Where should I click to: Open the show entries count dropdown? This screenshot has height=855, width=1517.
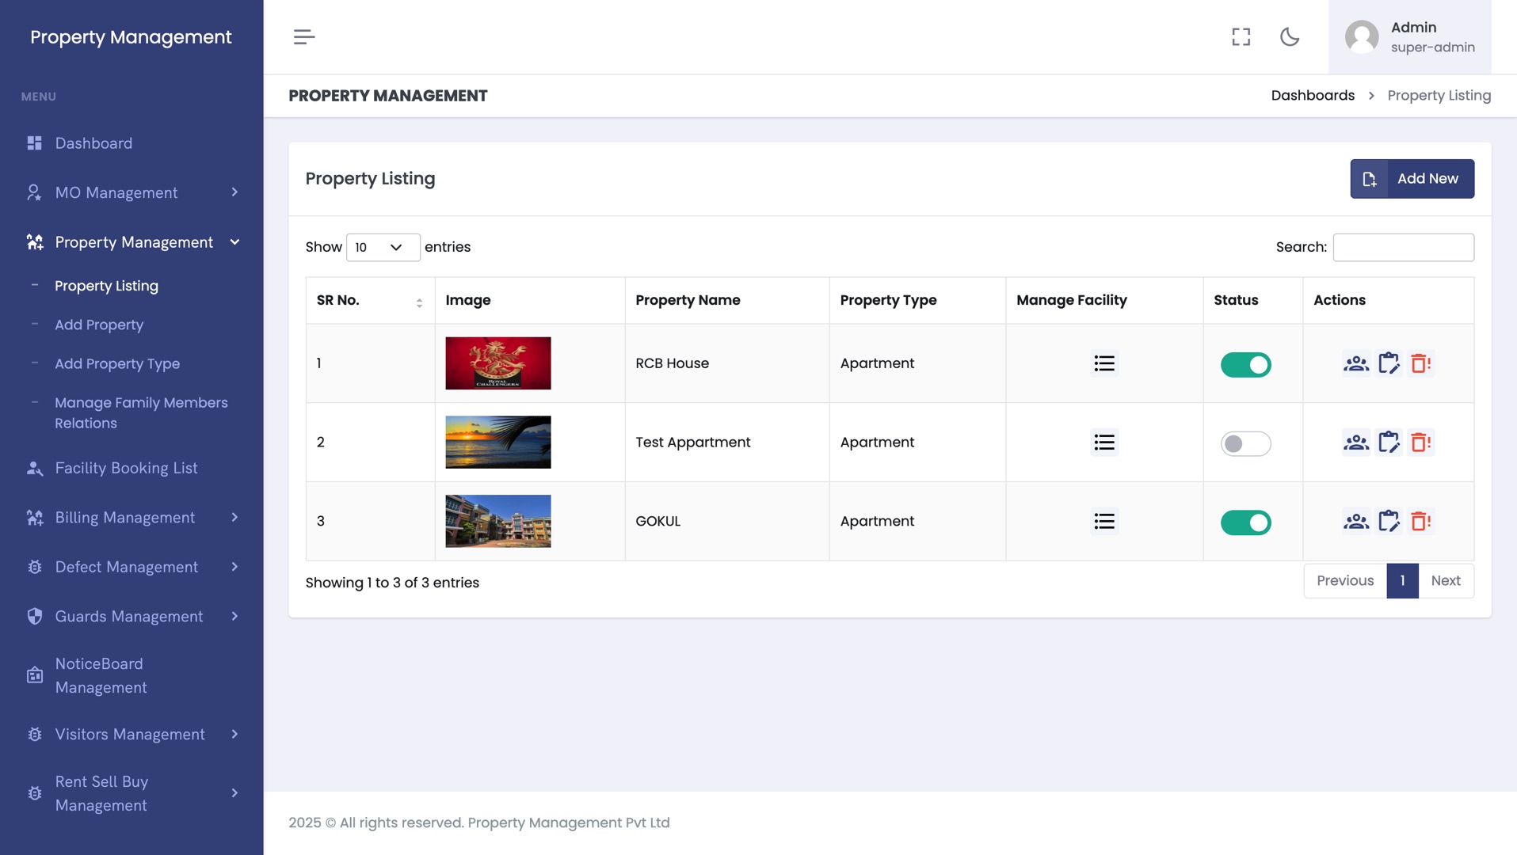[x=383, y=248]
